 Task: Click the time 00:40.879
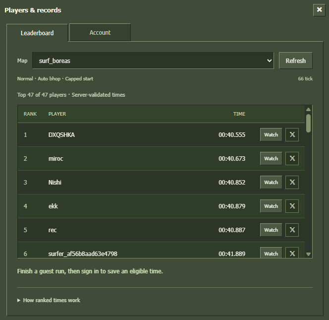pyautogui.click(x=232, y=206)
